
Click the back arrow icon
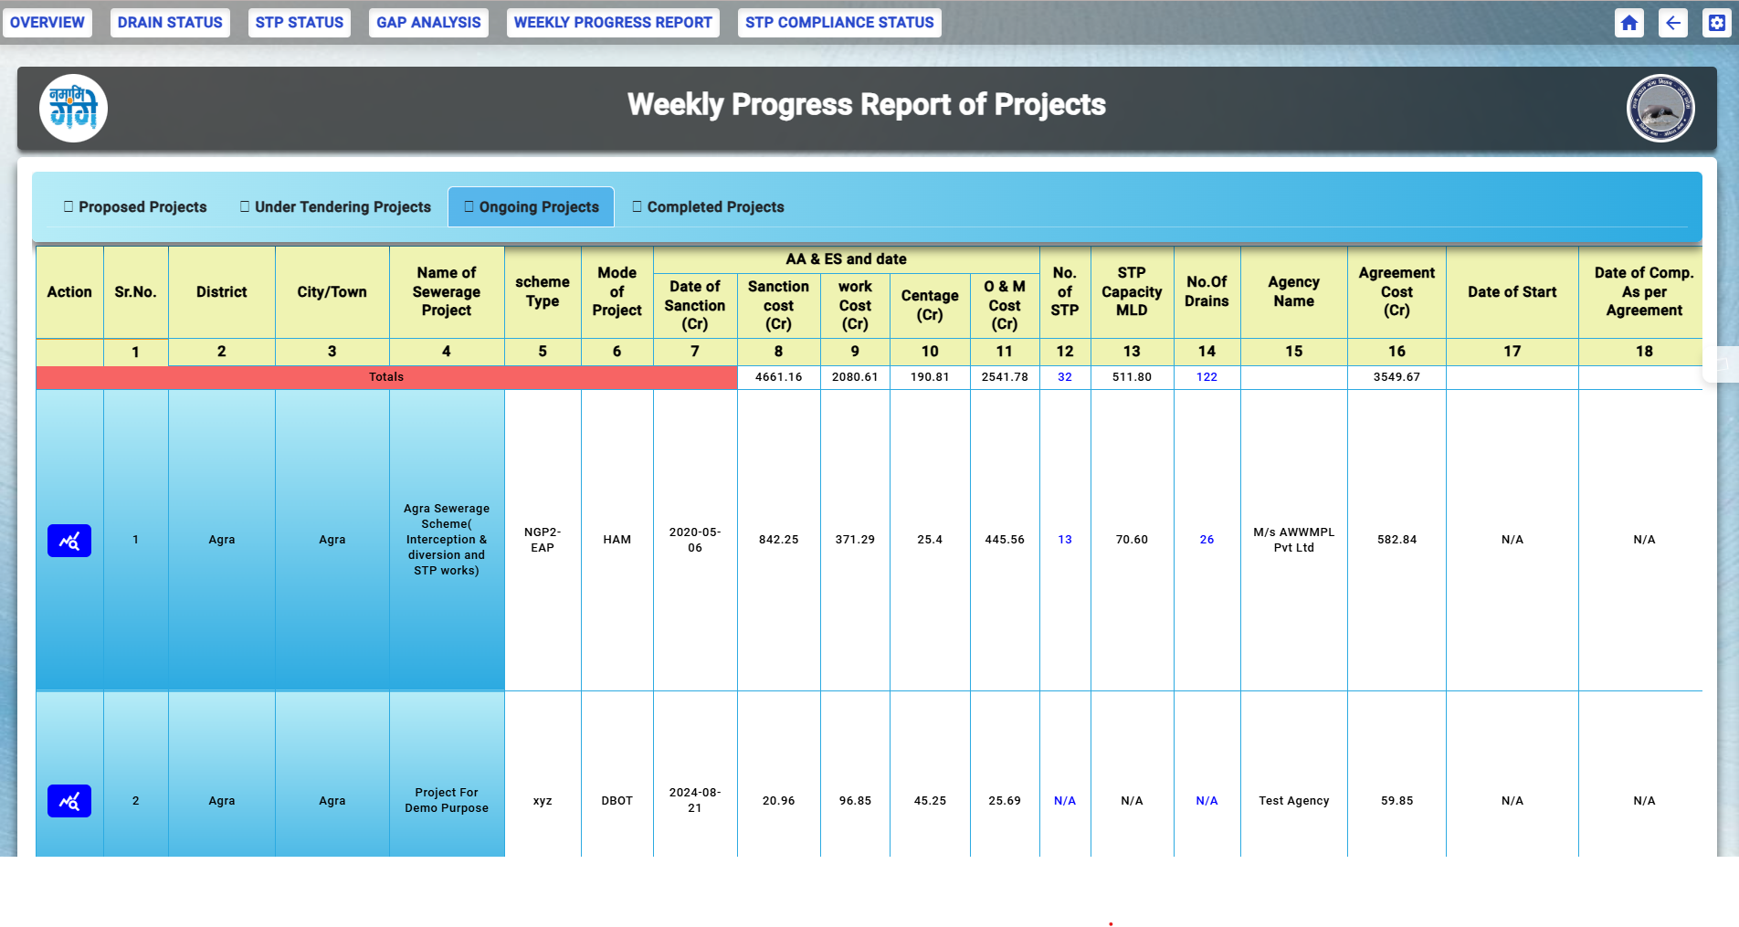1672,23
